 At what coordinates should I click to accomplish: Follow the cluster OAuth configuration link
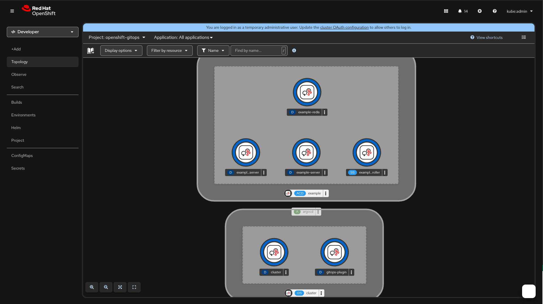(344, 27)
